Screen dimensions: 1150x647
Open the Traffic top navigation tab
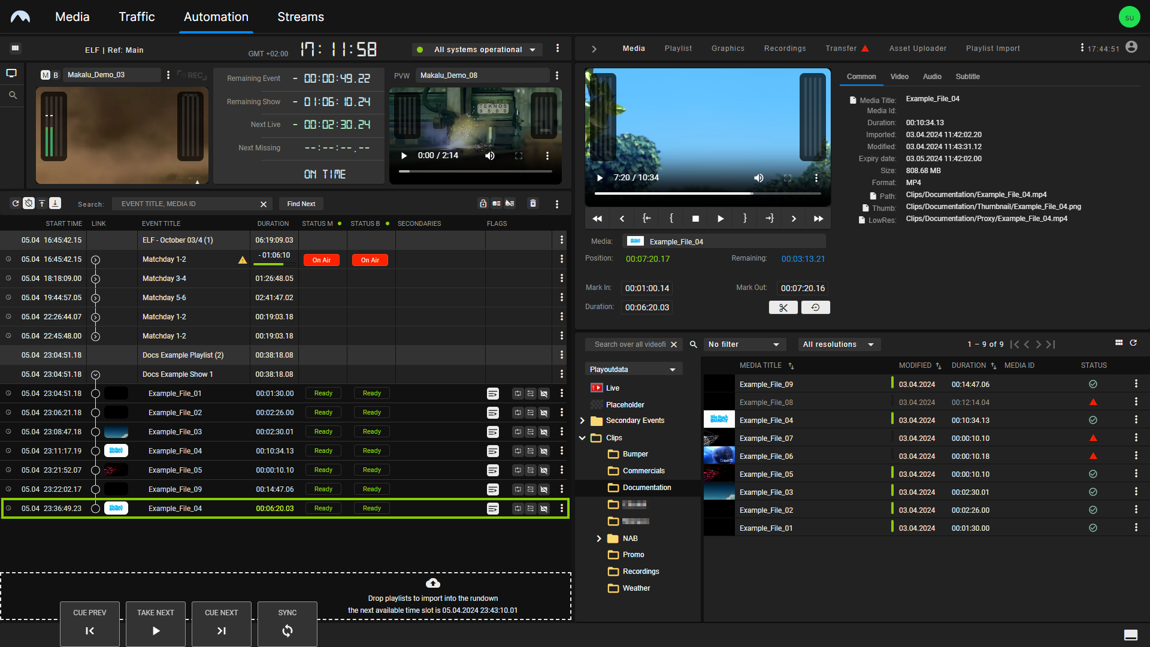click(x=137, y=17)
